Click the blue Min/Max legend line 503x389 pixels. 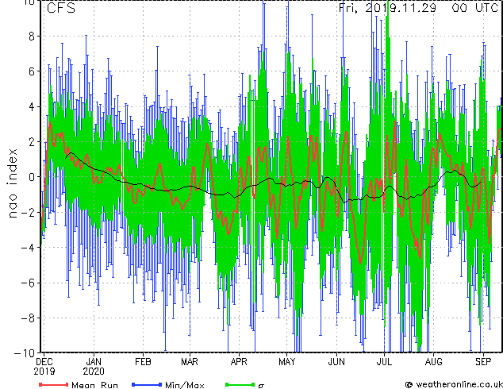pos(147,384)
